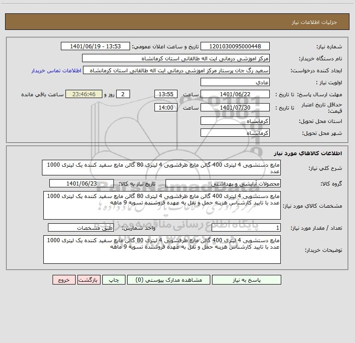This screenshot has width=355, height=343.
Task: Click the شرح کلی نیاز description box
Action: [161, 168]
